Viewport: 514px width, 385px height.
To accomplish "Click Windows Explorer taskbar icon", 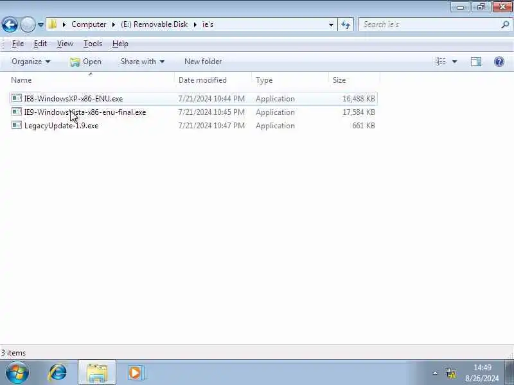I will pos(97,373).
